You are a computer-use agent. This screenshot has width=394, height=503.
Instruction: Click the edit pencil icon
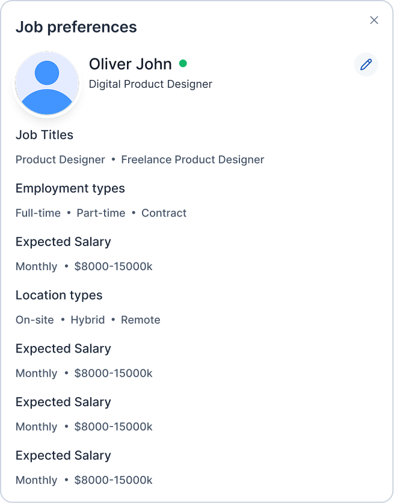[x=366, y=64]
